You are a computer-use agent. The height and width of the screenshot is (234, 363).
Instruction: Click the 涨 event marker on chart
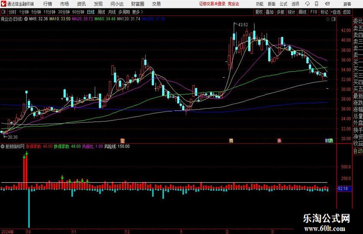click(279, 140)
